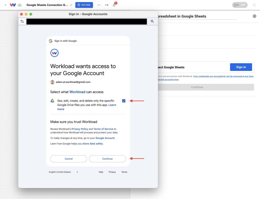Undo the last action
Viewport: 260px width, 199px height.
point(99,5)
